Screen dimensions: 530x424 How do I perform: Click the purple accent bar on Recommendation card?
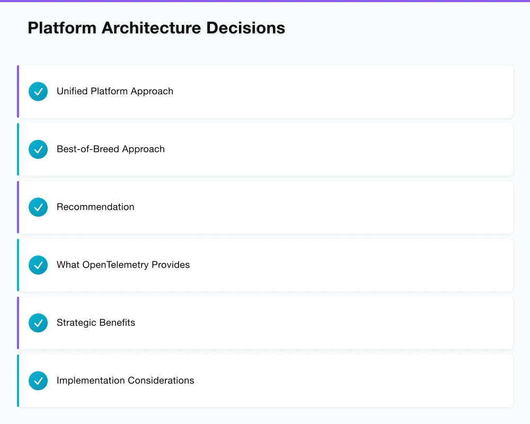[x=18, y=207]
